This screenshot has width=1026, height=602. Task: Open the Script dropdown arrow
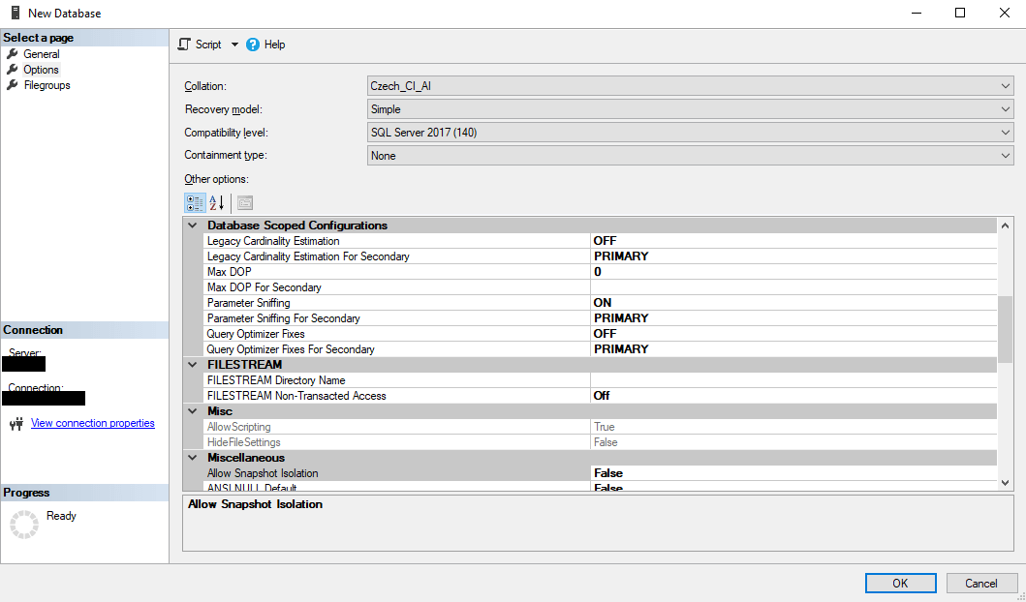pyautogui.click(x=234, y=45)
